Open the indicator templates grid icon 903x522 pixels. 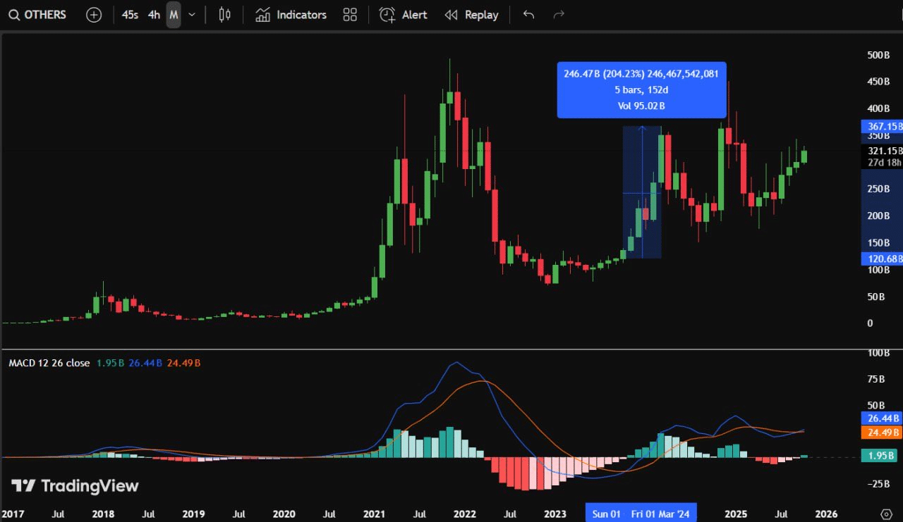350,15
